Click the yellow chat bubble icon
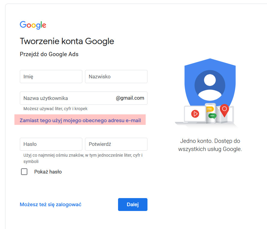 pyautogui.click(x=210, y=109)
